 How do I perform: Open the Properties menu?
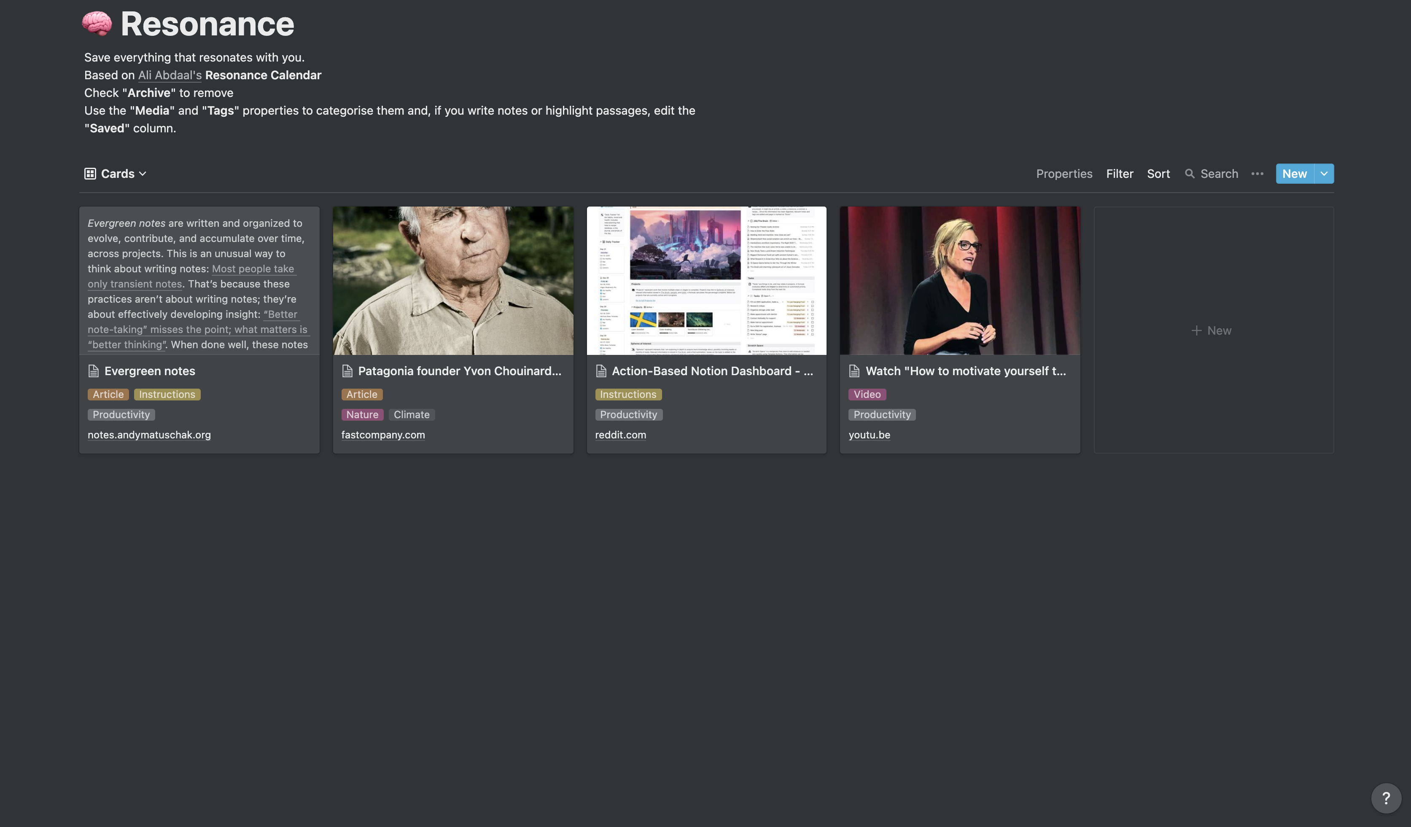coord(1064,174)
